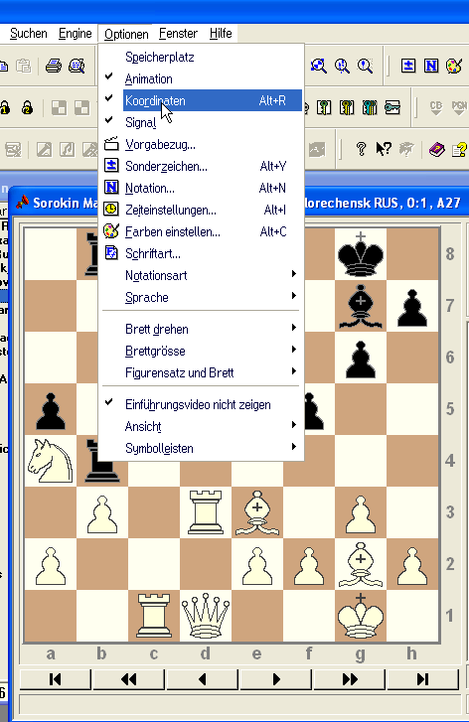Click the white bishop on e3
The image size is (469, 722).
point(257,512)
